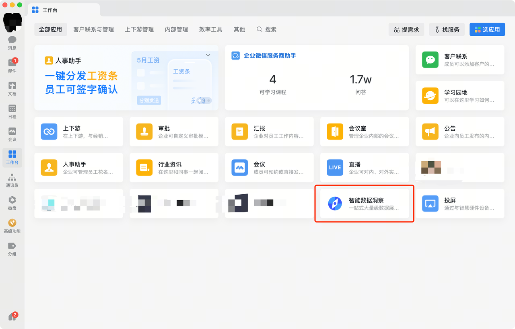Image resolution: width=515 pixels, height=329 pixels.
Task: Select the 工作台 window tab at top
Action: pyautogui.click(x=64, y=10)
